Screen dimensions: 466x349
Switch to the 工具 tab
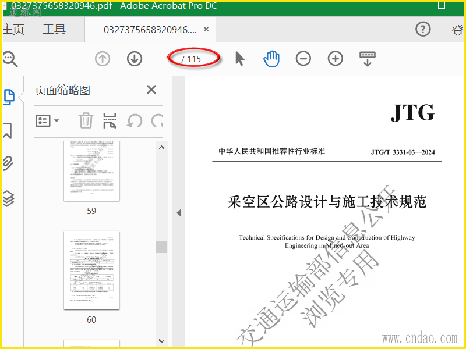[x=54, y=30]
